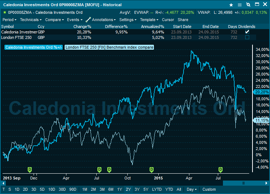Select the 2M period button
Viewport: 270px width, 194px height.
click(93, 189)
